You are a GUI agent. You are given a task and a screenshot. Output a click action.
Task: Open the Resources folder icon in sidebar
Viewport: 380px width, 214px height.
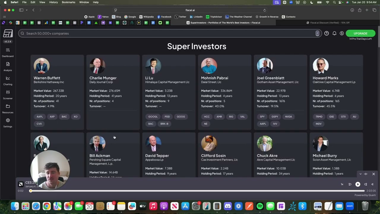(x=8, y=106)
